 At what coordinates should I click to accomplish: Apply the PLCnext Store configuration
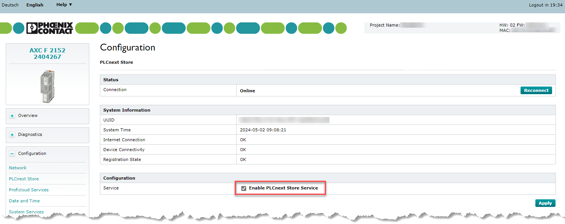pyautogui.click(x=545, y=203)
